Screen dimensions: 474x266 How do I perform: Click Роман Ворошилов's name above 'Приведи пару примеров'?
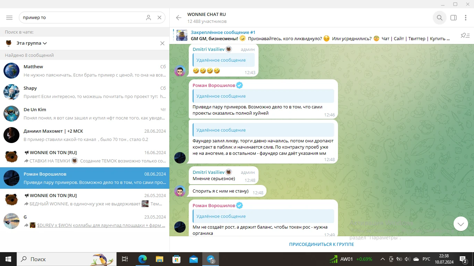point(214,85)
